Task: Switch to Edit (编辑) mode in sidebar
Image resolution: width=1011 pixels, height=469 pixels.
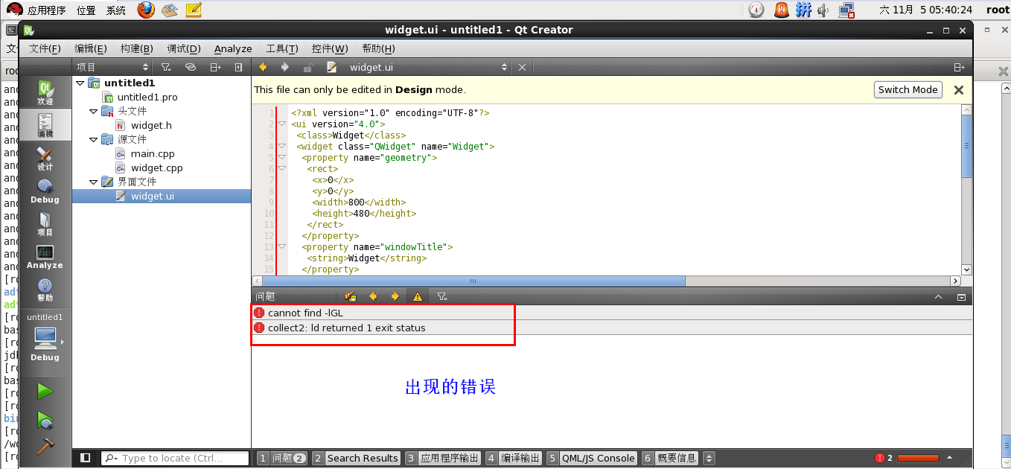Action: [45, 124]
